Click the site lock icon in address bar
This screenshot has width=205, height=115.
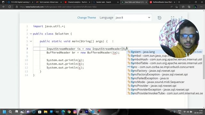[x=17, y=7]
